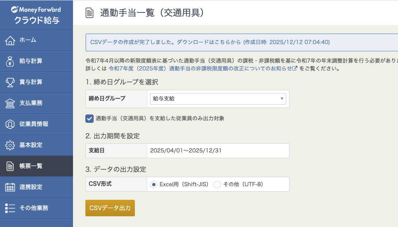Click the calendar icon for 連携設定
The image size is (398, 227).
click(10, 187)
